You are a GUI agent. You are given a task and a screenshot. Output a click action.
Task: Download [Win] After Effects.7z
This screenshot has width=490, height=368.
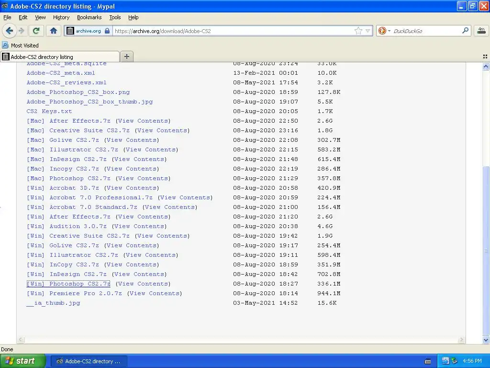68,217
